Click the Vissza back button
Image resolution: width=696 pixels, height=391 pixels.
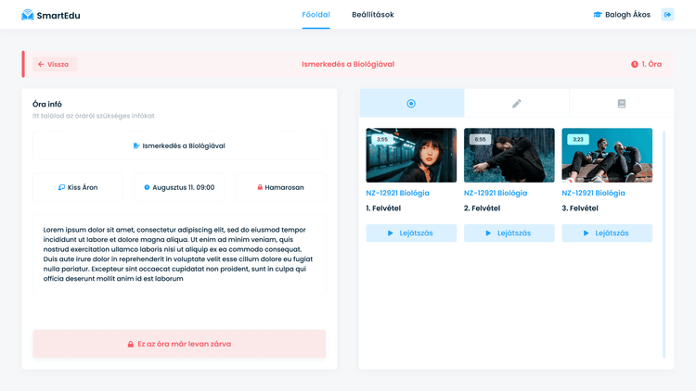pyautogui.click(x=55, y=64)
